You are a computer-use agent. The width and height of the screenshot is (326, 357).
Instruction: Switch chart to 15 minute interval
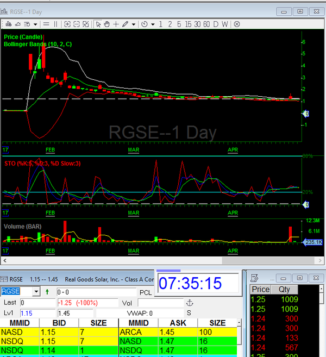[x=188, y=24]
